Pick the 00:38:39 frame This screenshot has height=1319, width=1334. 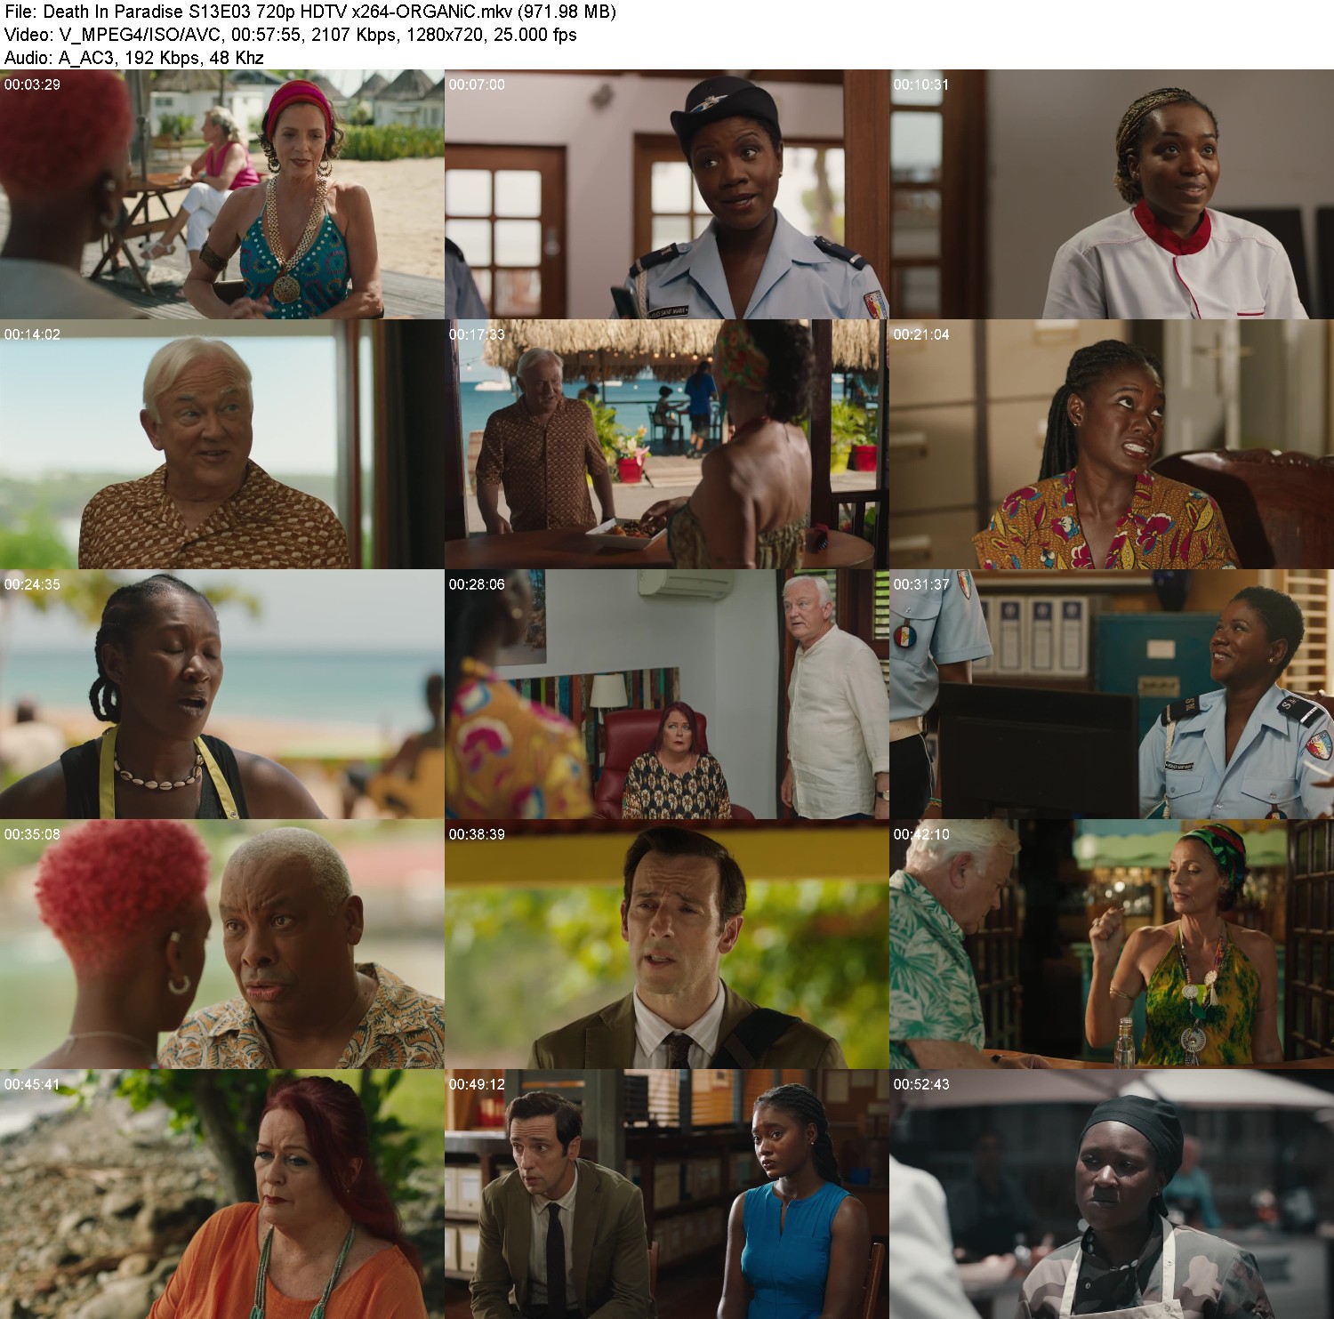pos(667,945)
